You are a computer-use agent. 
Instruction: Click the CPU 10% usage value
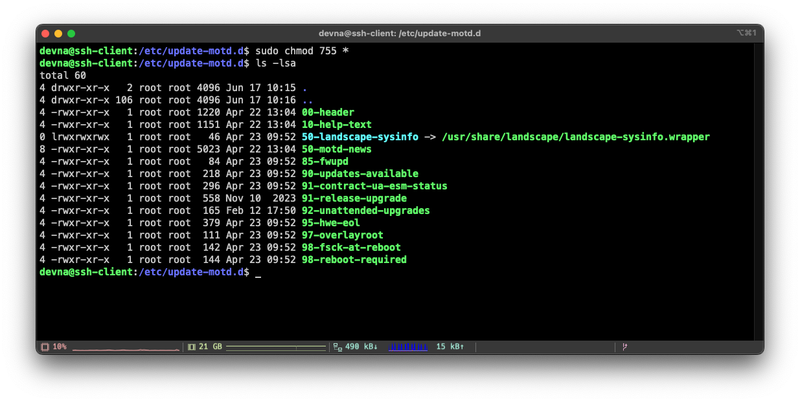click(x=60, y=347)
